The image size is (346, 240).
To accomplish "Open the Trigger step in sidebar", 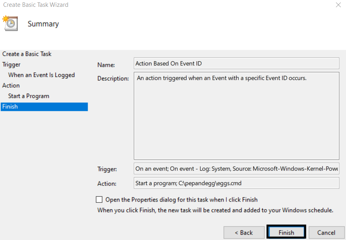I will click(11, 65).
